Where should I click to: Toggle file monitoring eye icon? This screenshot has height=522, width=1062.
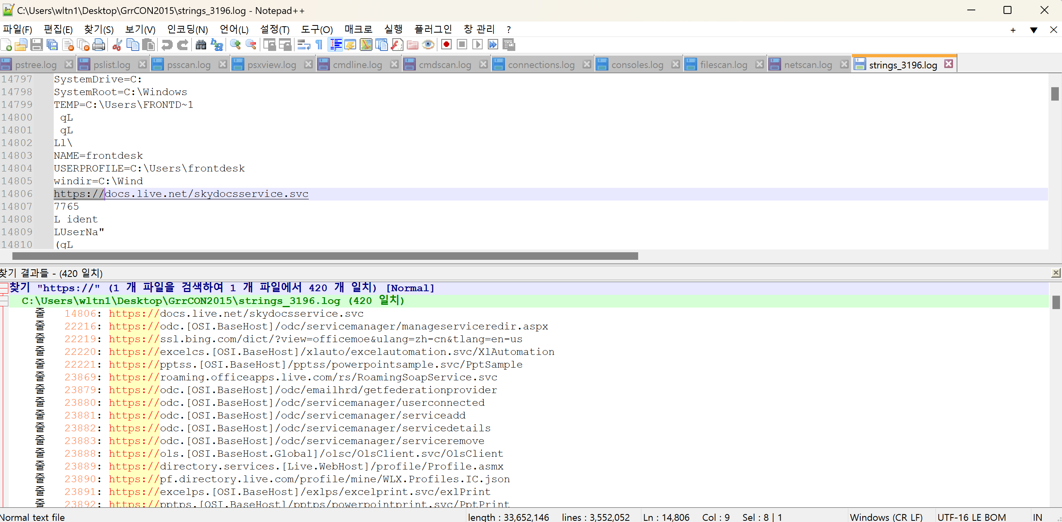429,45
